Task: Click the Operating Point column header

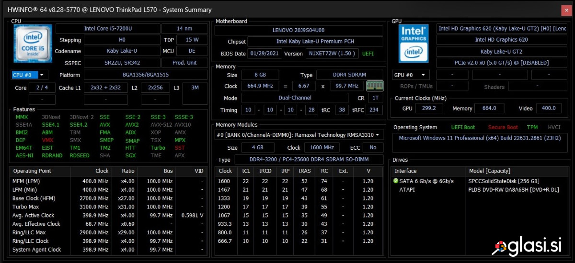Action: 32,171
